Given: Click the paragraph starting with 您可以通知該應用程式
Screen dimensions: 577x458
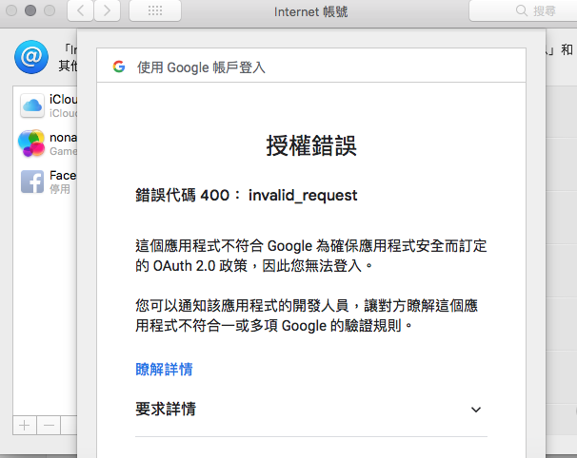Looking at the screenshot, I should [307, 315].
